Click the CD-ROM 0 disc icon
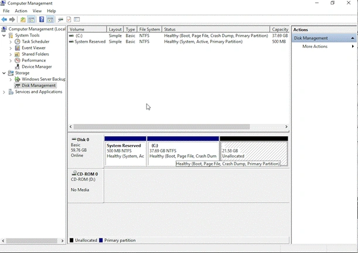 [x=74, y=174]
